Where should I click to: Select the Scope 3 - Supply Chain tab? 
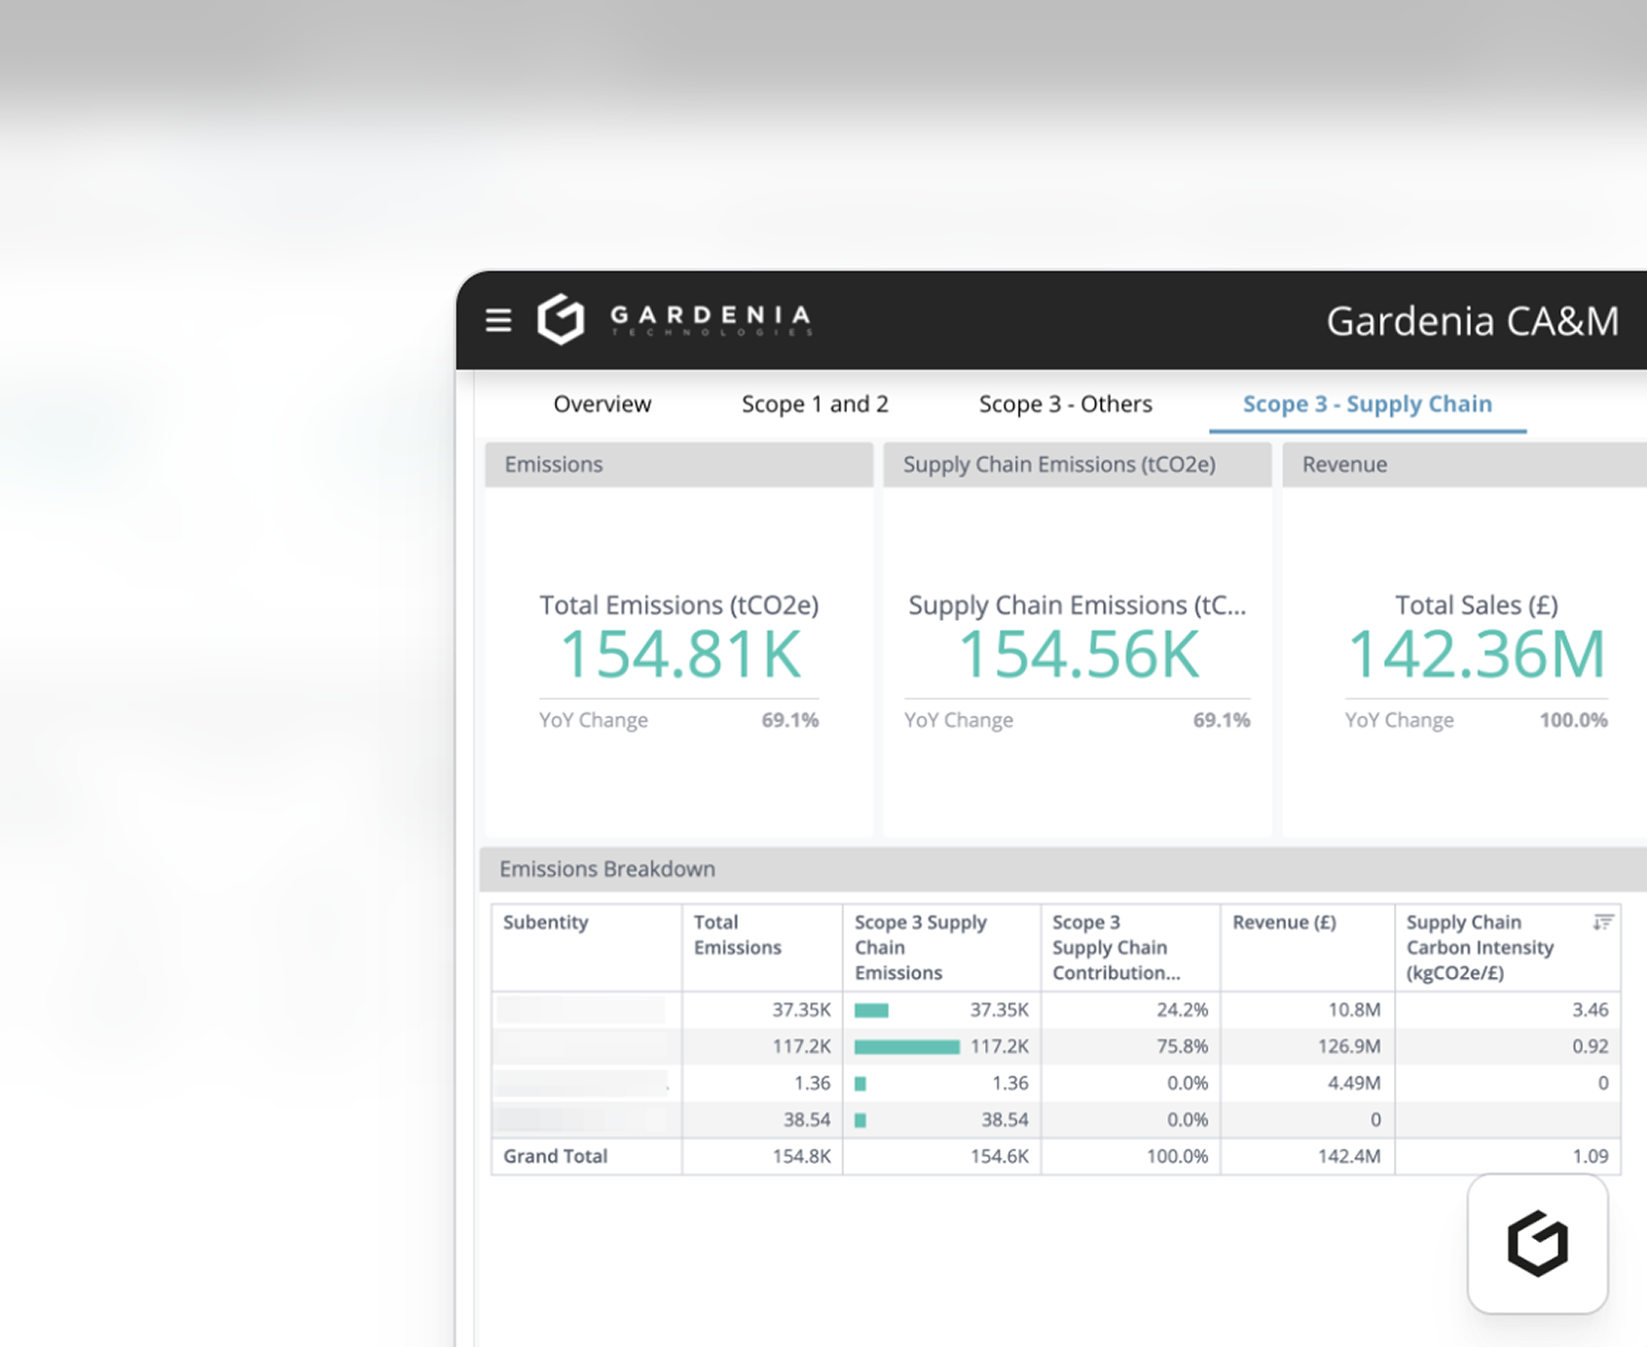[1367, 404]
